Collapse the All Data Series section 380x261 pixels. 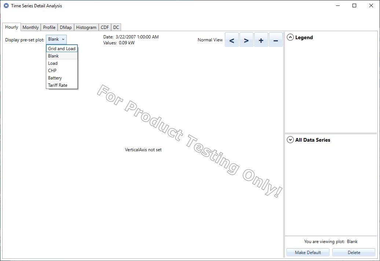point(290,140)
